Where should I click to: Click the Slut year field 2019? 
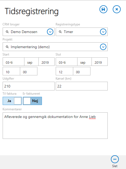[x=100, y=62]
